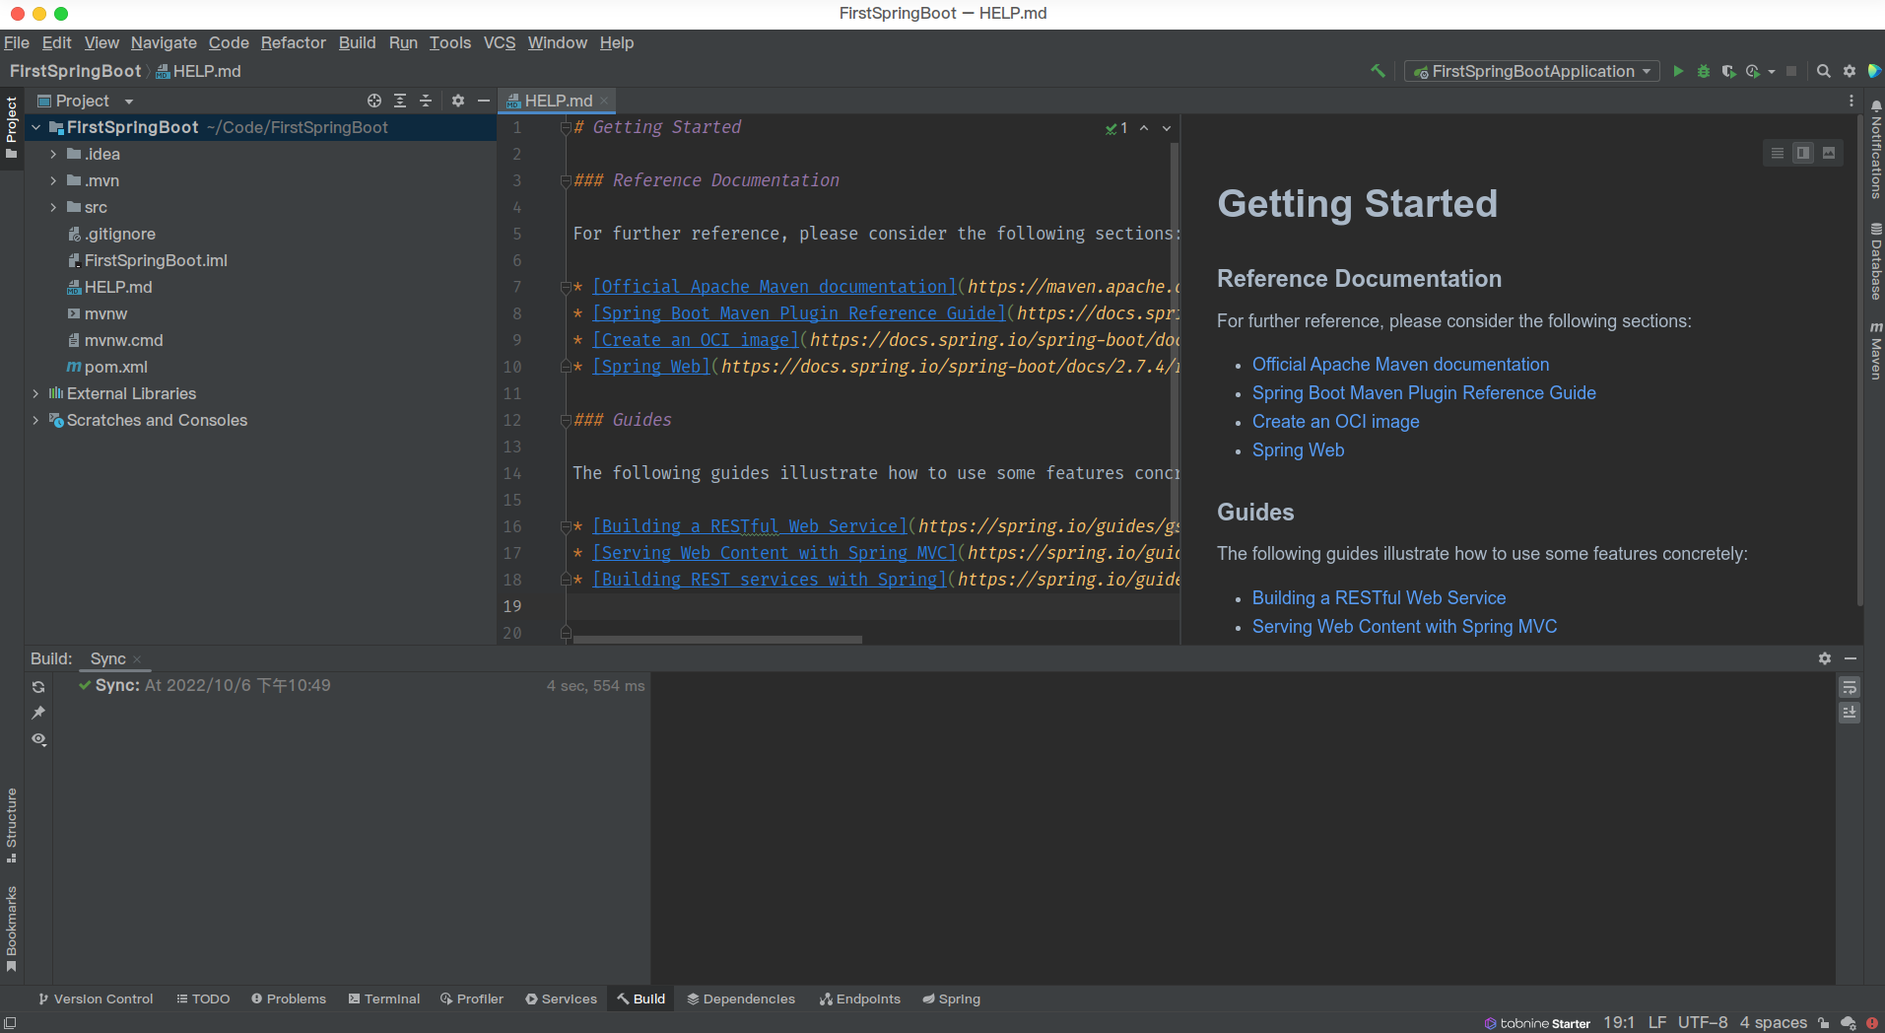
Task: Open the Dependencies tool tab
Action: 741,999
